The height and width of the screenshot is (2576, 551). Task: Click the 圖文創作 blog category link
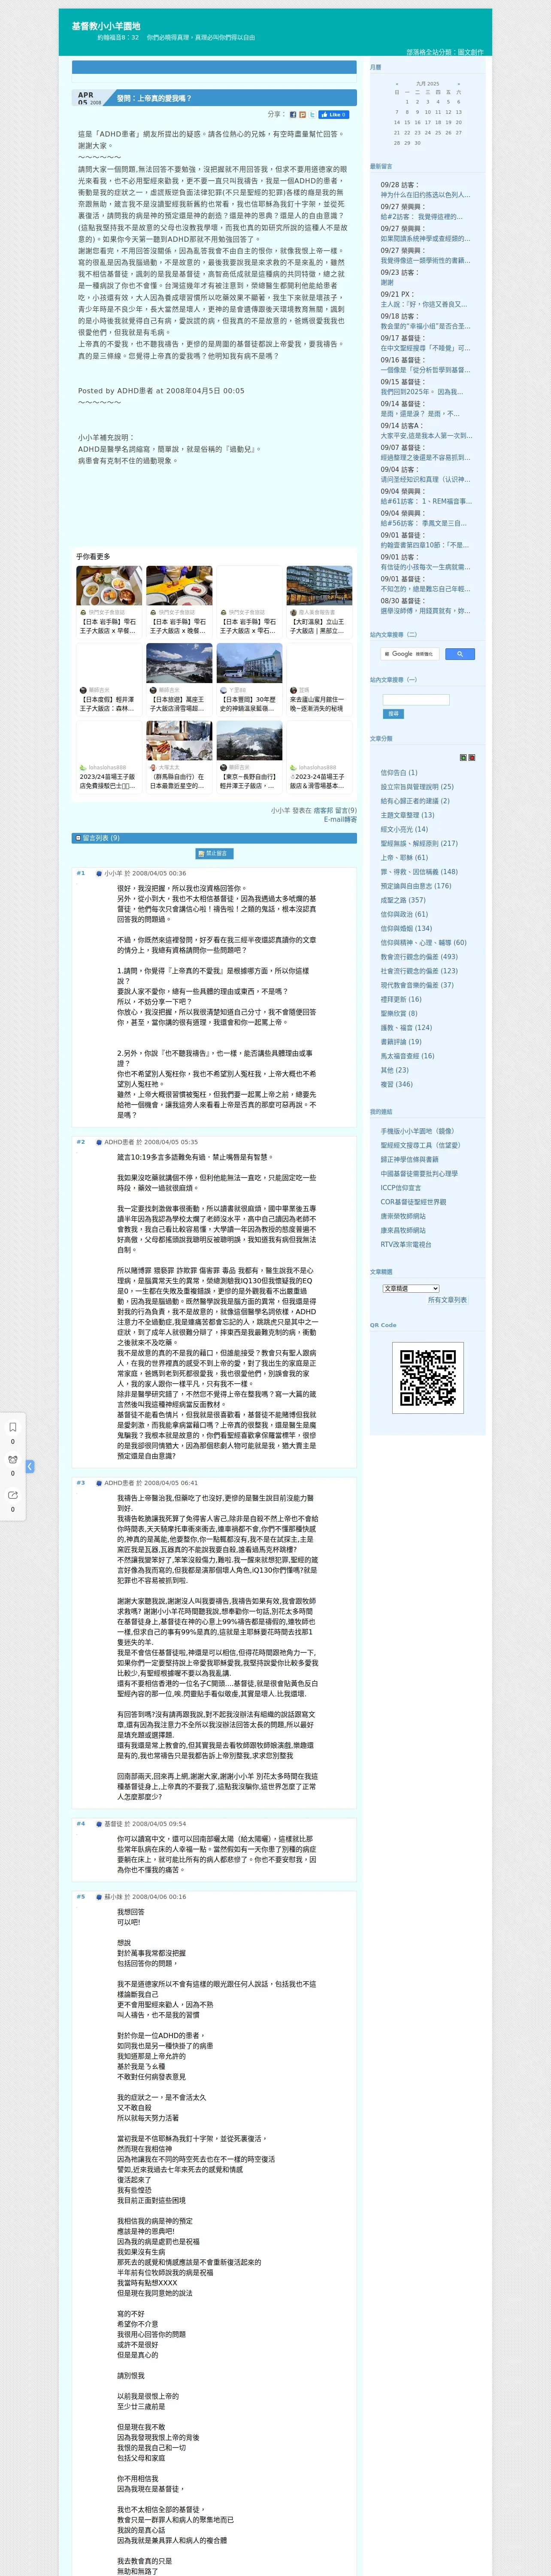pos(470,52)
